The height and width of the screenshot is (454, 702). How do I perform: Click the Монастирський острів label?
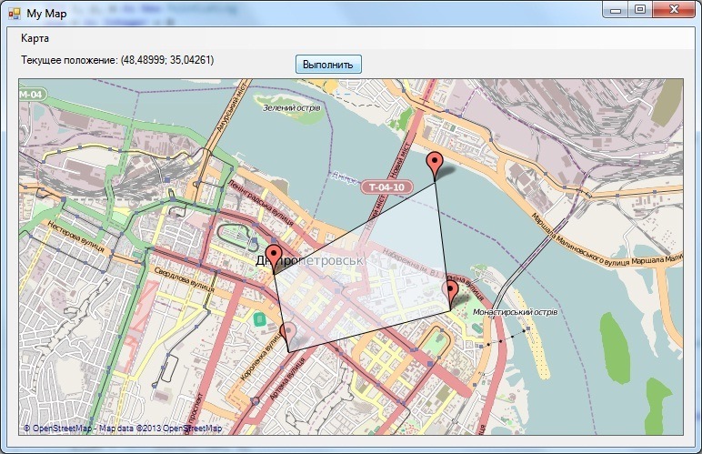click(x=516, y=312)
